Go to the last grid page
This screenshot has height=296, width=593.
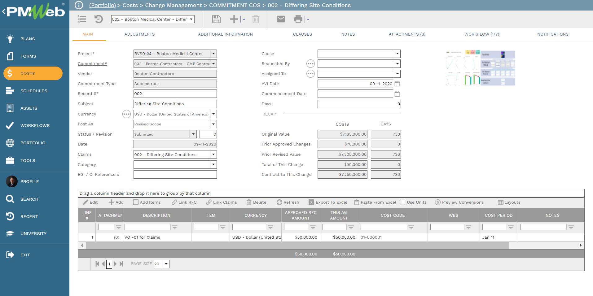click(121, 264)
